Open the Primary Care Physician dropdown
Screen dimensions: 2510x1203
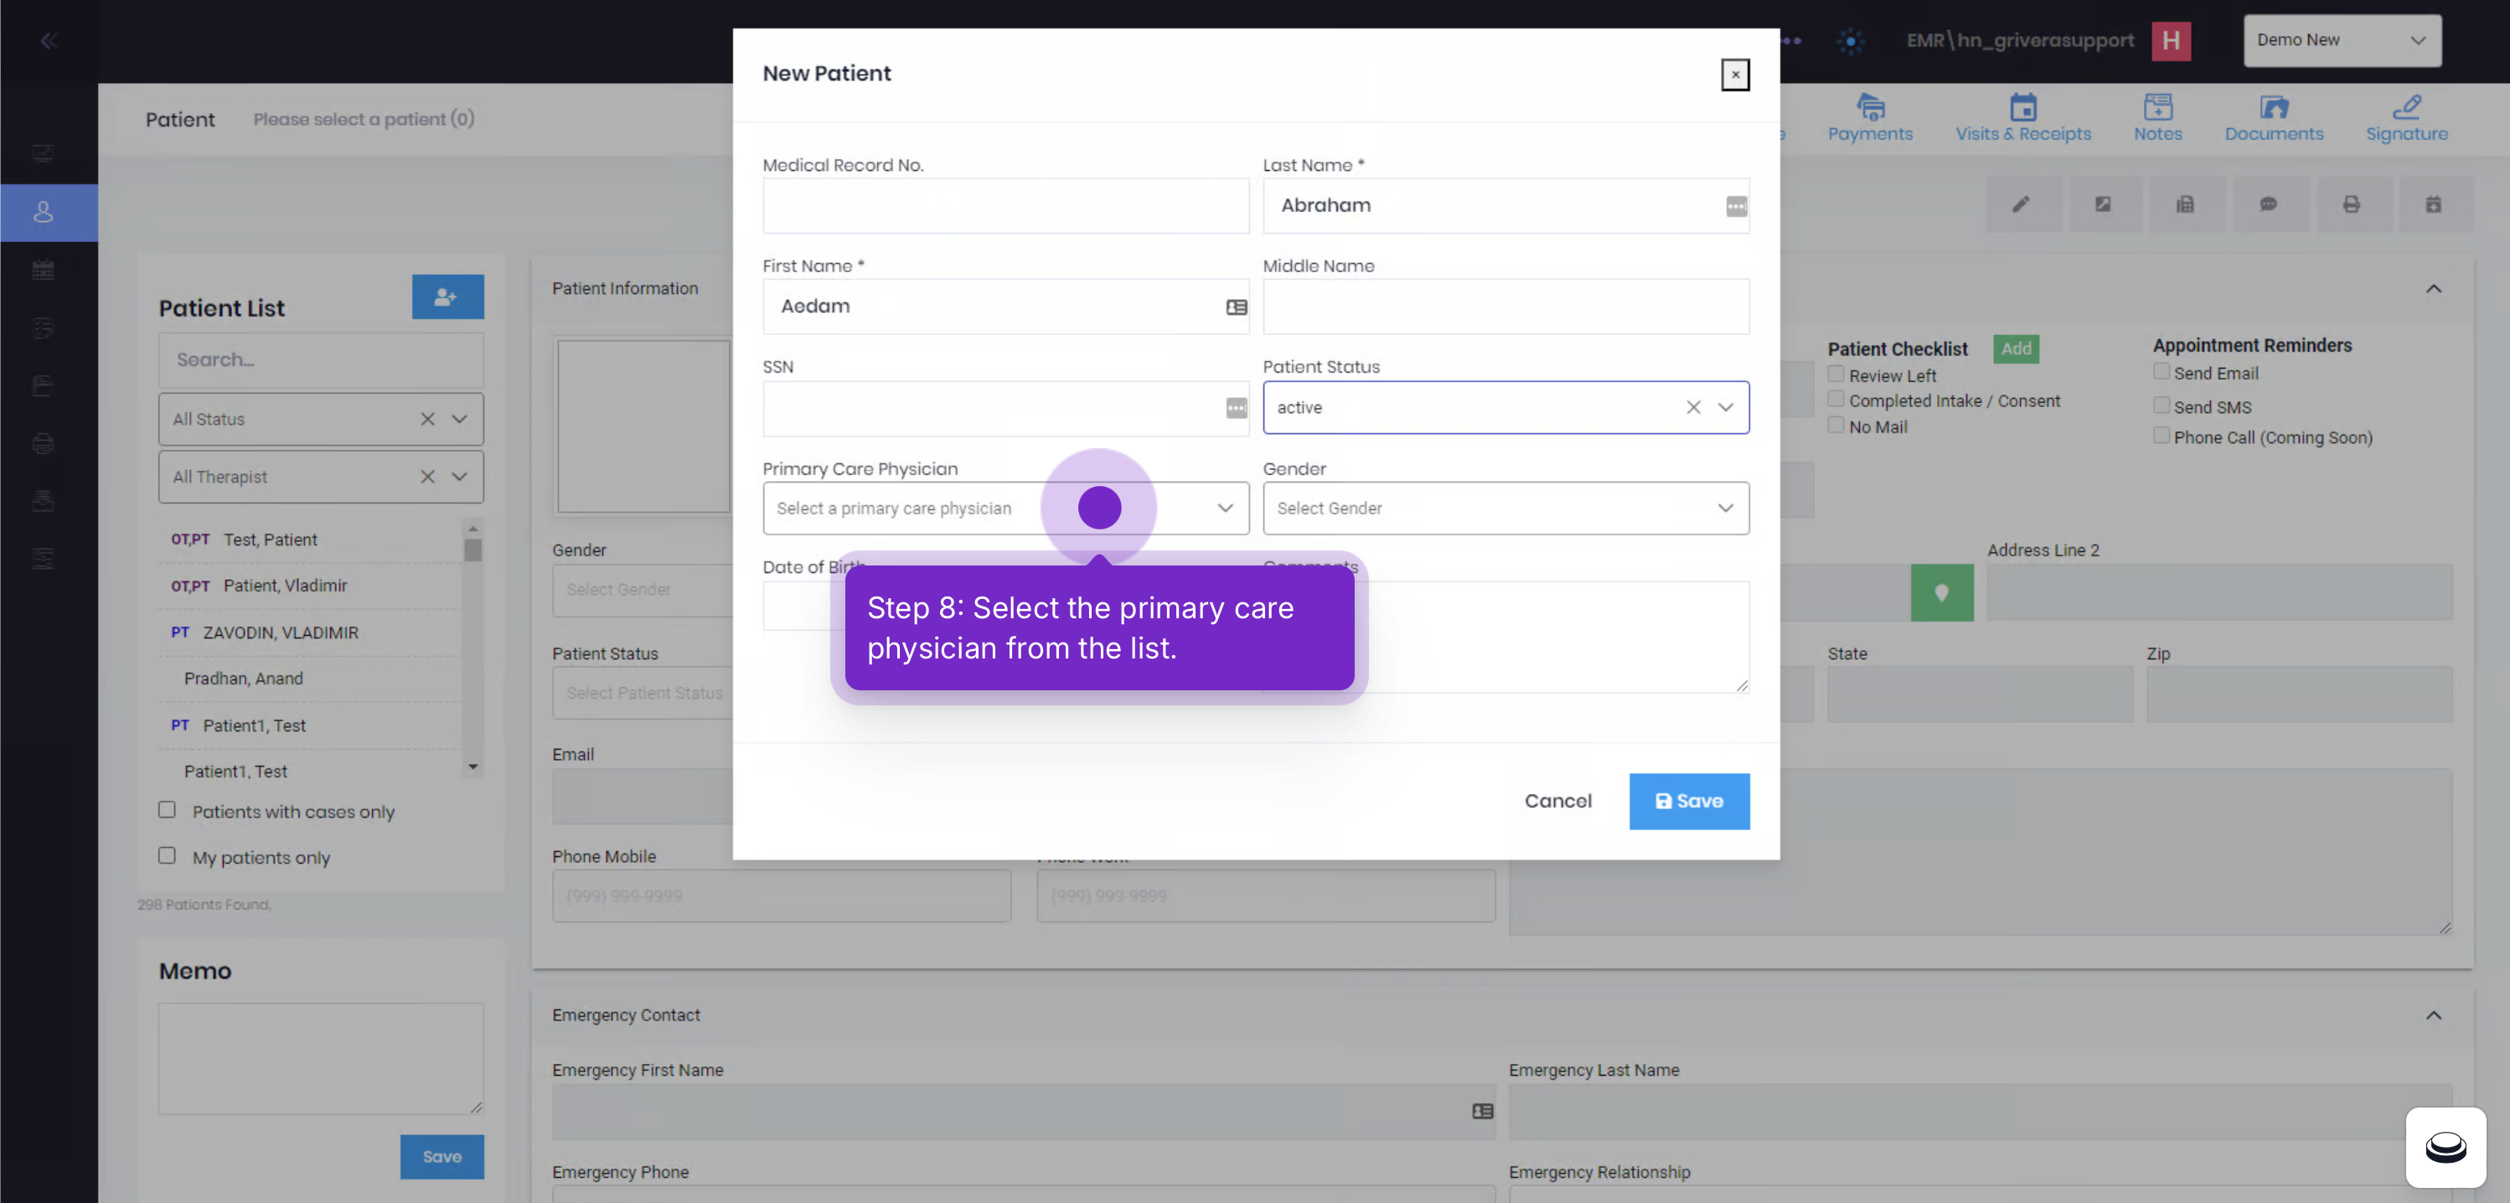pos(1005,509)
